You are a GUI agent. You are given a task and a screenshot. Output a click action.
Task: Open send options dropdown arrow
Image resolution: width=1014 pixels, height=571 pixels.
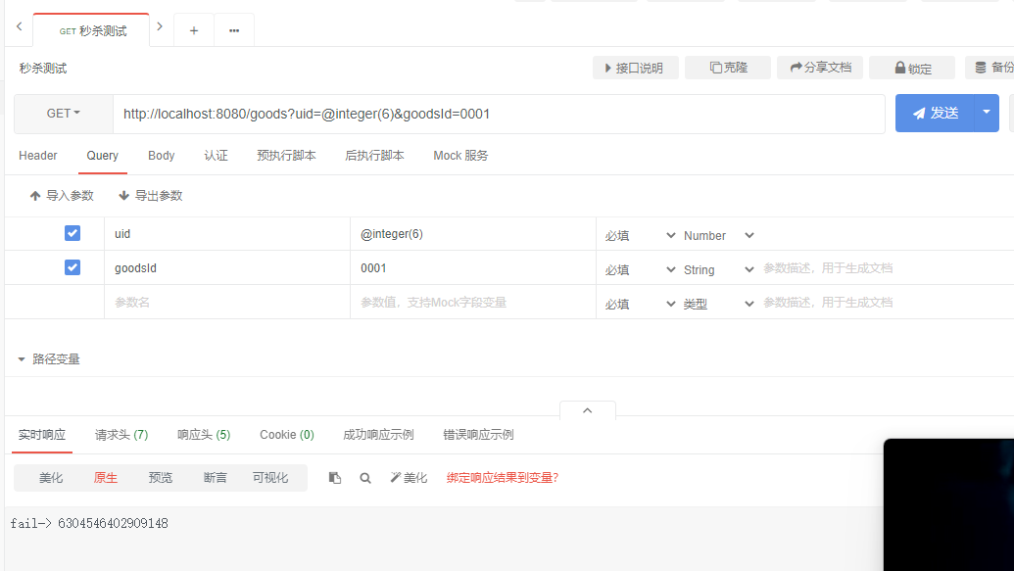(987, 113)
